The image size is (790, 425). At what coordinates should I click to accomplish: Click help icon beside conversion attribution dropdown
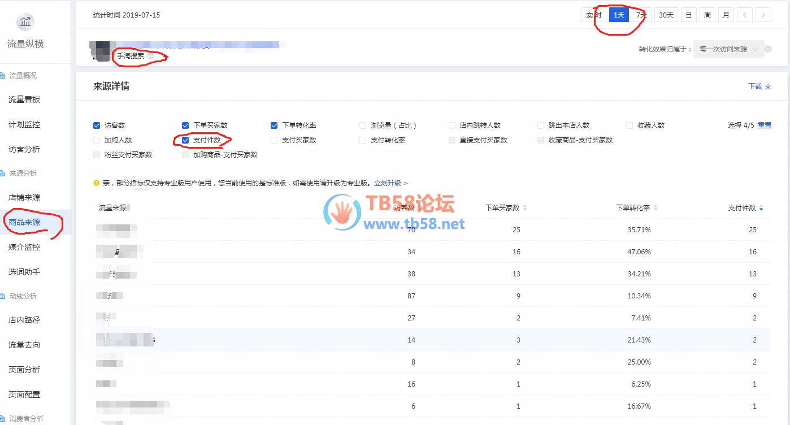pos(768,49)
